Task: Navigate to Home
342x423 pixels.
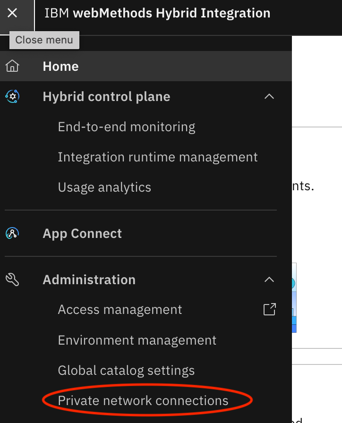Action: point(60,66)
